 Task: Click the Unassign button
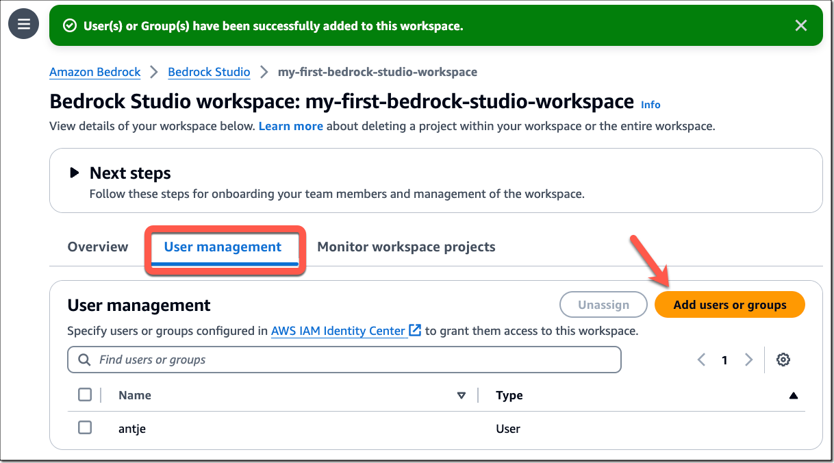(603, 304)
